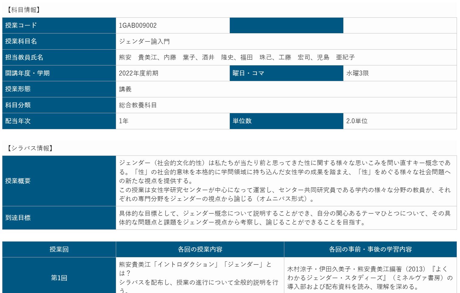Screen dimensions: 460x293
Task: Select the 総合教養科目 category value
Action: pos(138,105)
